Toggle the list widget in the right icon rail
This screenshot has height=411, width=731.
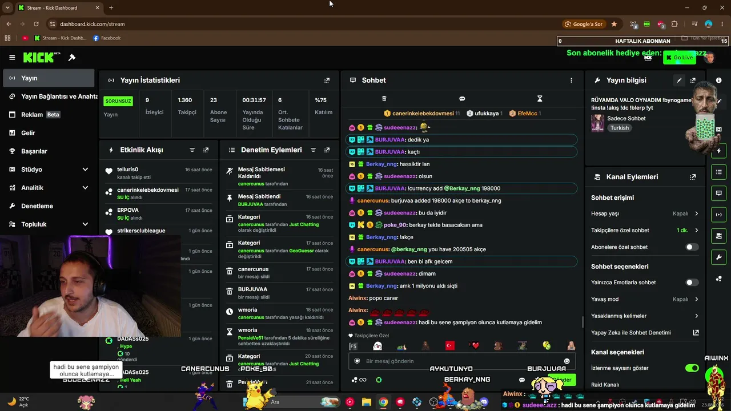click(718, 172)
